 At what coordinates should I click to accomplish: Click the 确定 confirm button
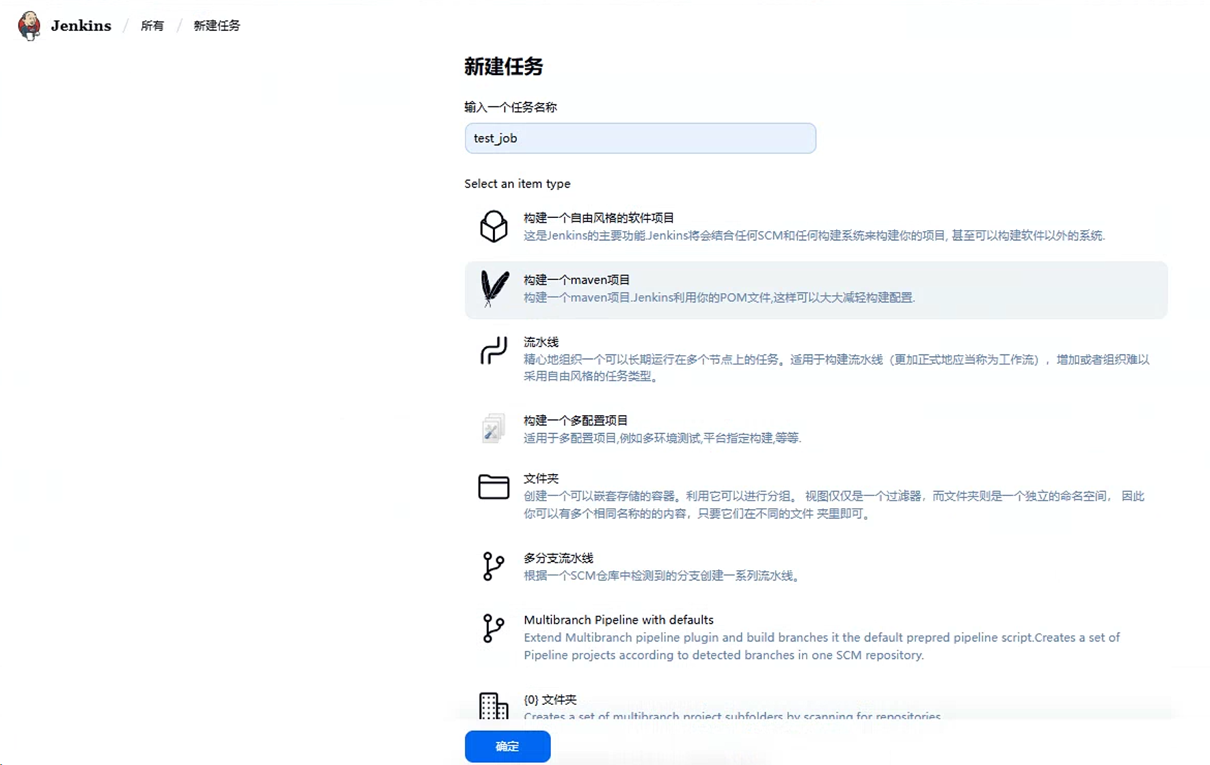pyautogui.click(x=507, y=746)
